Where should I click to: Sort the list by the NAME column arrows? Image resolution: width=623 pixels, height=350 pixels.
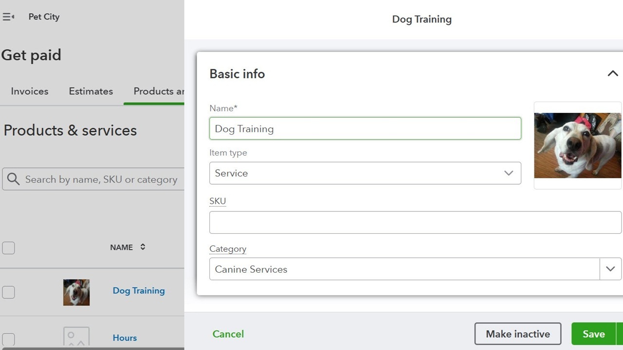tap(143, 247)
